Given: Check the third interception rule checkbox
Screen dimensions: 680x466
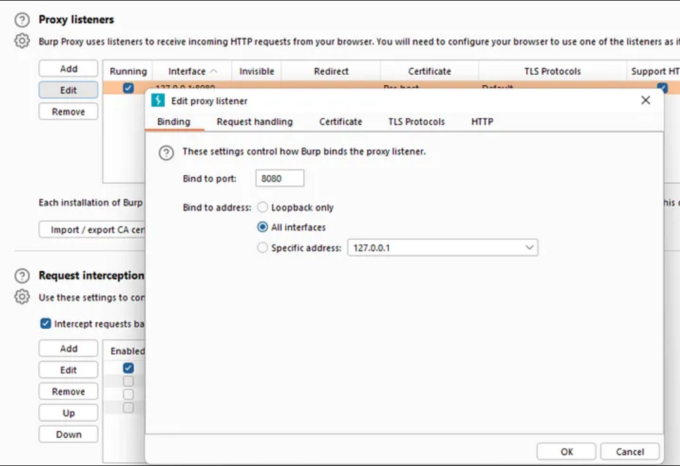Looking at the screenshot, I should (x=128, y=394).
